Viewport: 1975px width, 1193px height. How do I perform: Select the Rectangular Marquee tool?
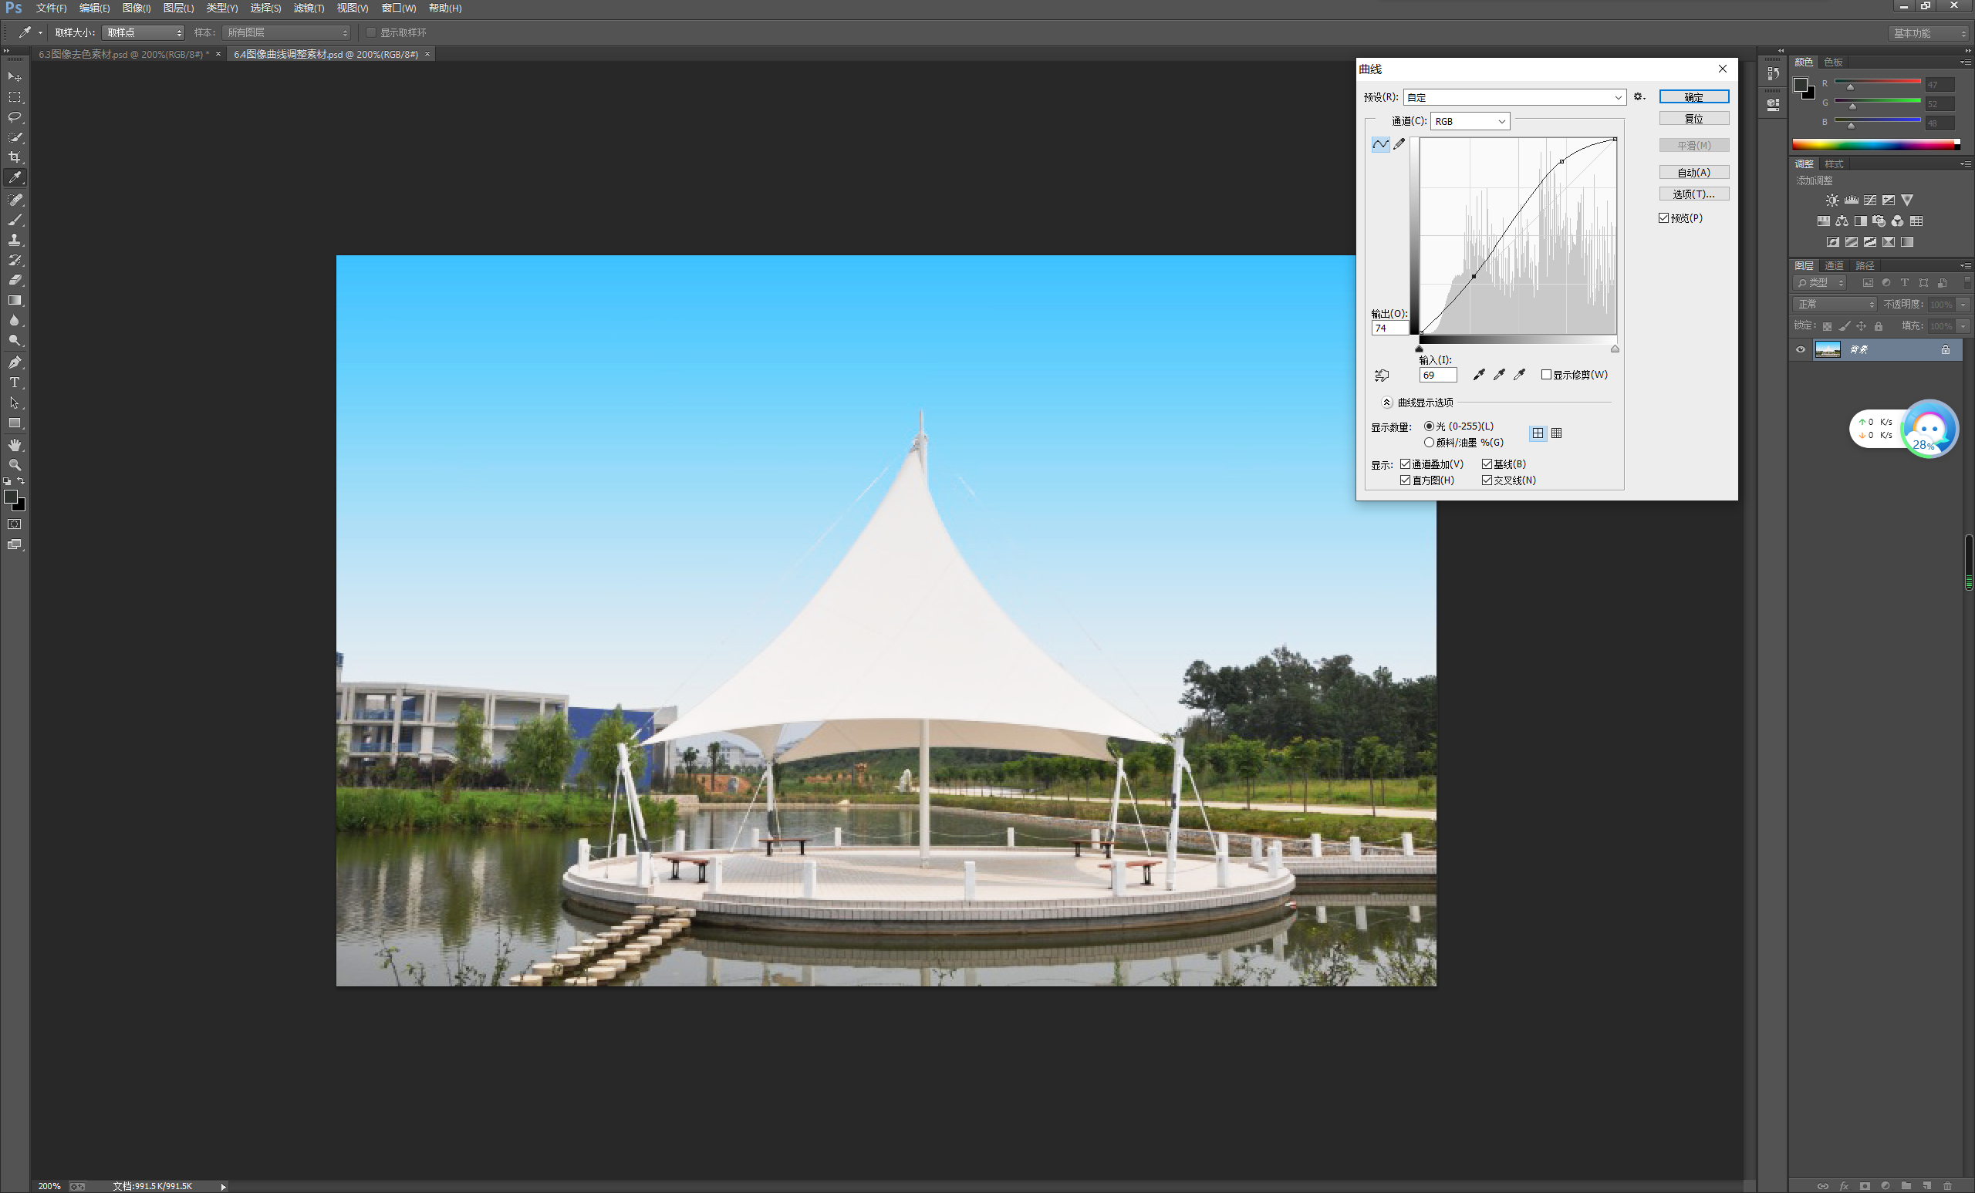(x=15, y=97)
